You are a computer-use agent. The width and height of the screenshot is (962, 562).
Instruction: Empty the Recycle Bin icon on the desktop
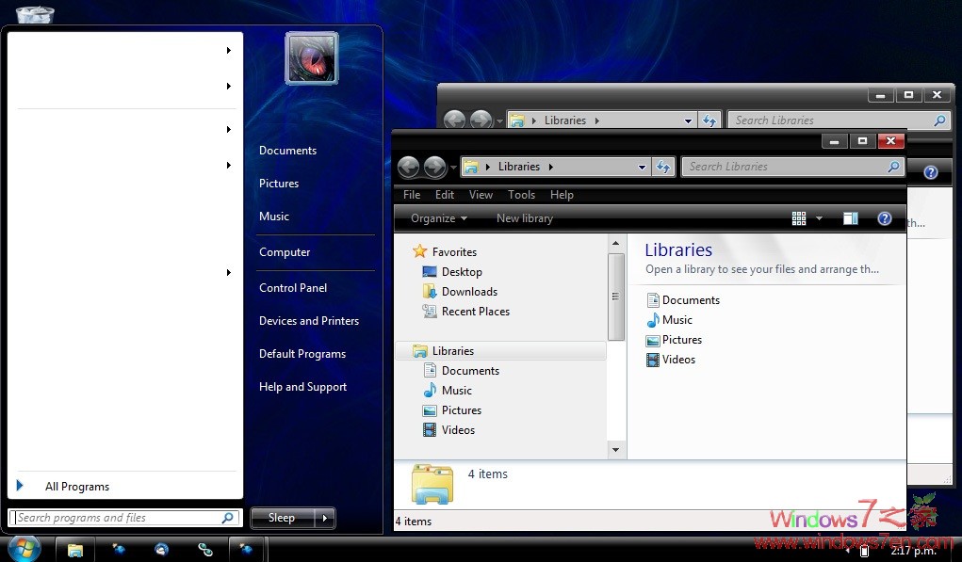(x=34, y=13)
